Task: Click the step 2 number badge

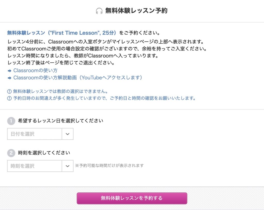Action: point(11,153)
